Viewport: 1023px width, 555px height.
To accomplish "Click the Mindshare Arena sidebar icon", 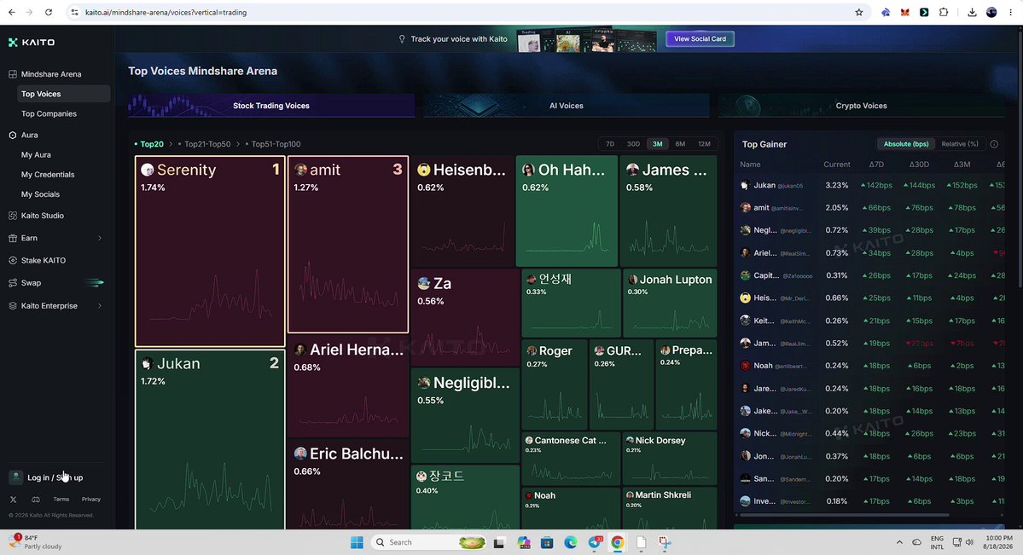I will pyautogui.click(x=13, y=74).
